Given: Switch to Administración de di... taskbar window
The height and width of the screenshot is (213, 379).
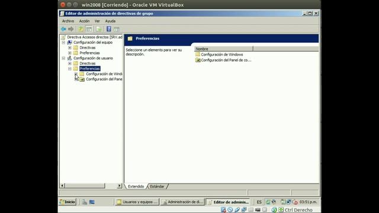Looking at the screenshot, I should [182, 202].
